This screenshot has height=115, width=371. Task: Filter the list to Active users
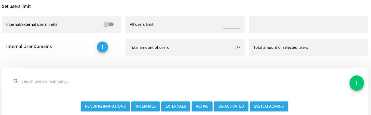tap(202, 106)
